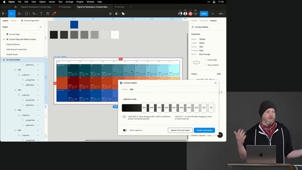Open the File menu
Image resolution: width=302 pixels, height=170 pixels.
(x=19, y=2)
